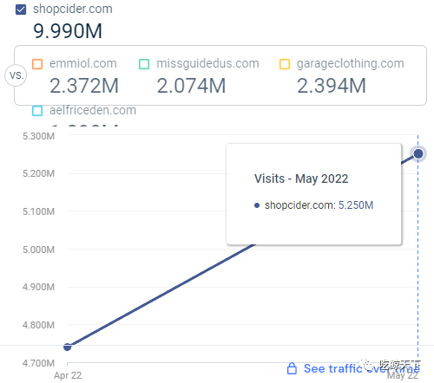Click the emmiol.com site label
Screen dimensions: 434x383
(83, 63)
